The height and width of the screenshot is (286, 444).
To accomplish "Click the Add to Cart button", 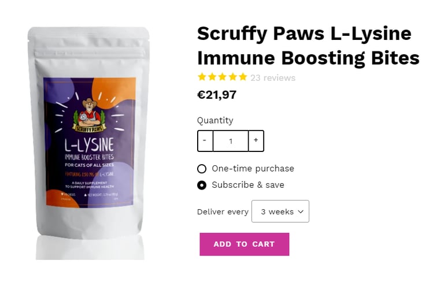I will pos(245,244).
